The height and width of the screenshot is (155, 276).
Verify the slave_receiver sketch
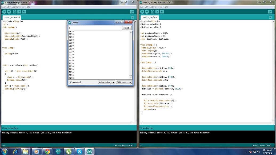click(4, 11)
